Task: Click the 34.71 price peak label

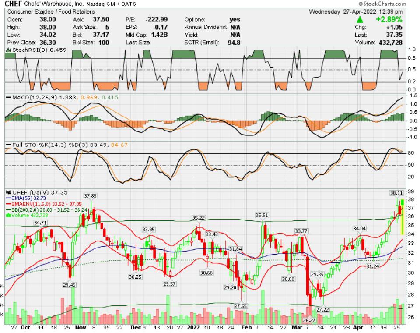Action: (40, 223)
